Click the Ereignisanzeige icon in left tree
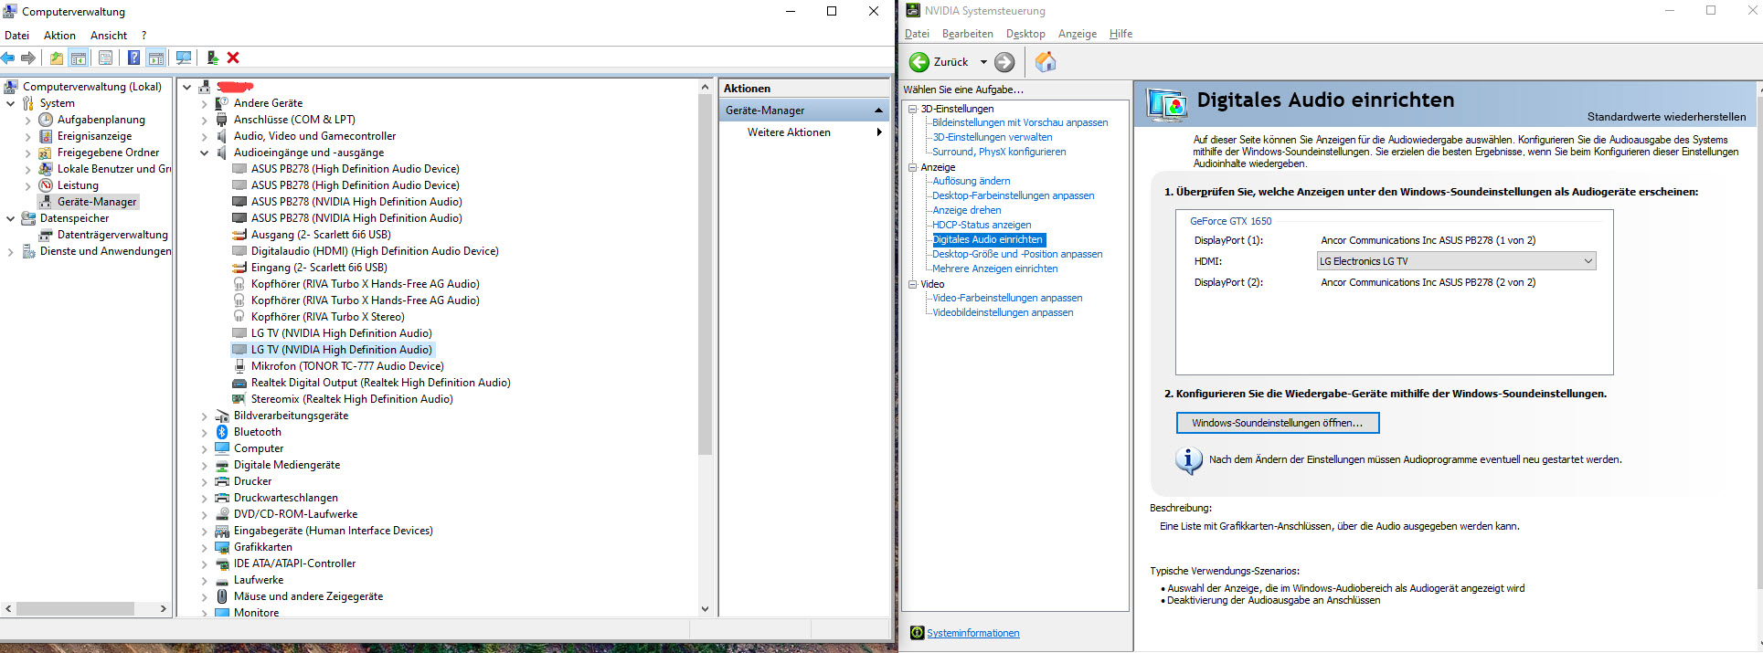This screenshot has width=1763, height=653. (x=46, y=136)
